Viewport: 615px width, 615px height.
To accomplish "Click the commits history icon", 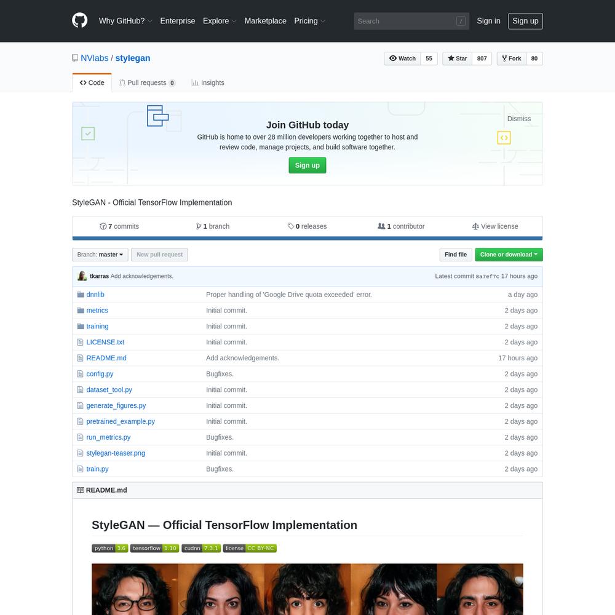I will (x=103, y=226).
